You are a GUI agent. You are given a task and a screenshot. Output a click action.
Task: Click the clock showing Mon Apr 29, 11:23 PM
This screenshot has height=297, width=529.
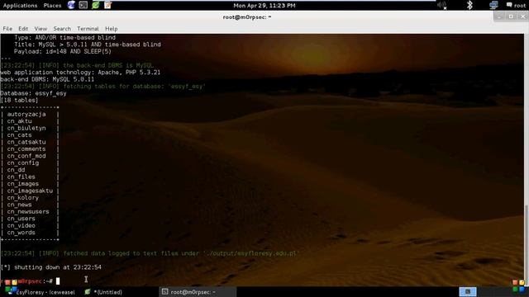pyautogui.click(x=264, y=6)
